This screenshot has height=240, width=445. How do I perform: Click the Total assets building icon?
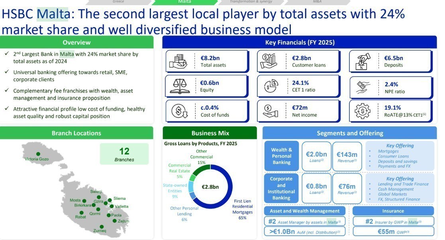coord(178,61)
